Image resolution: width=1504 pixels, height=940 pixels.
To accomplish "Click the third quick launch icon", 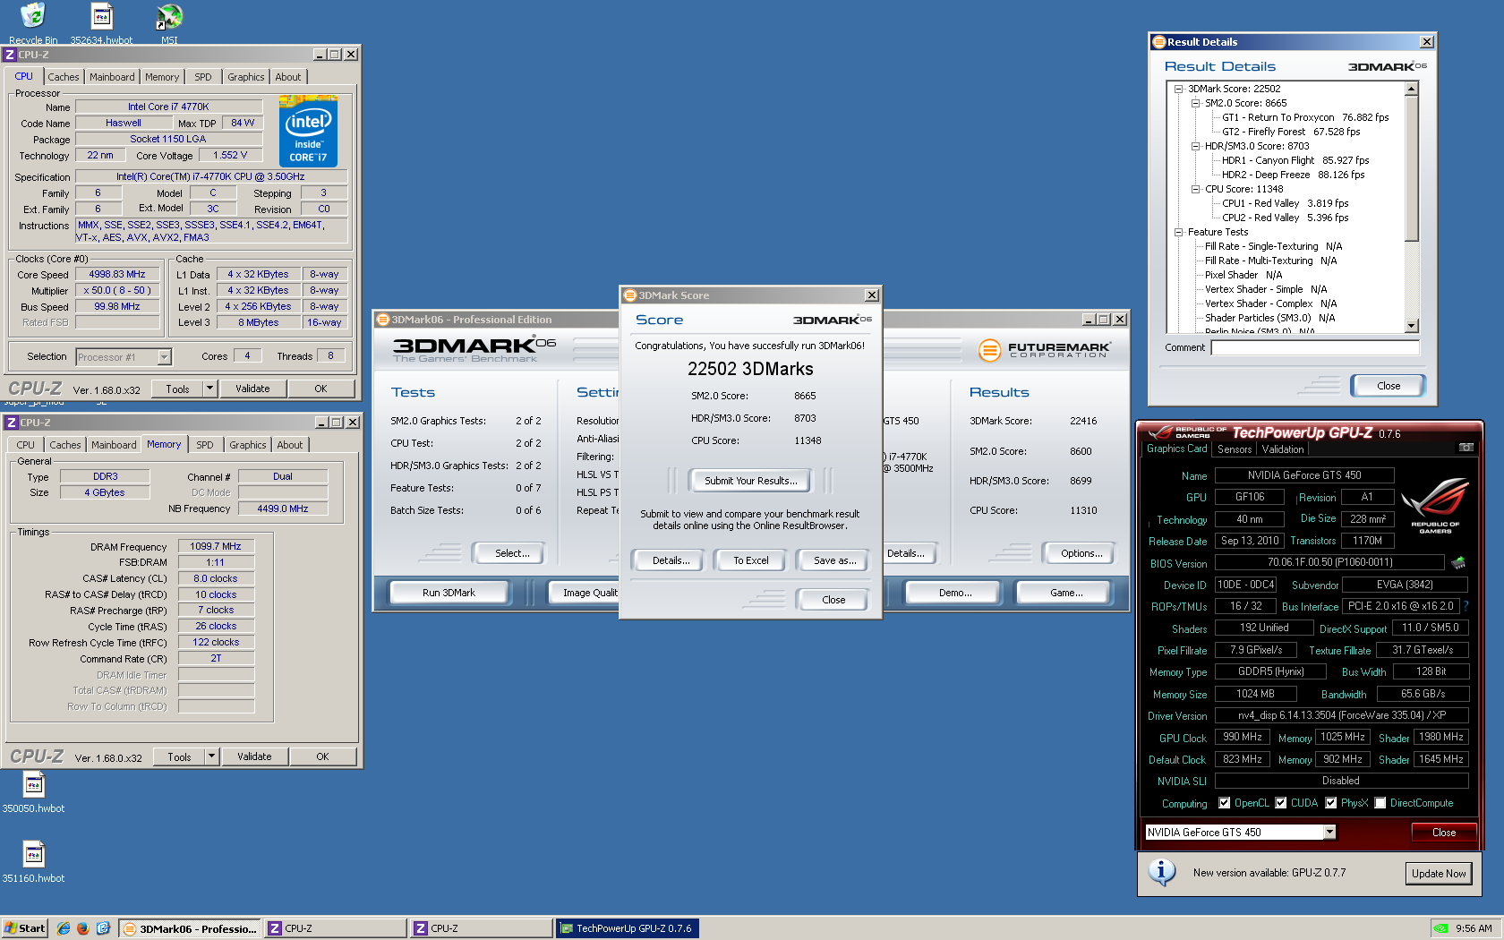I will pos(103,928).
